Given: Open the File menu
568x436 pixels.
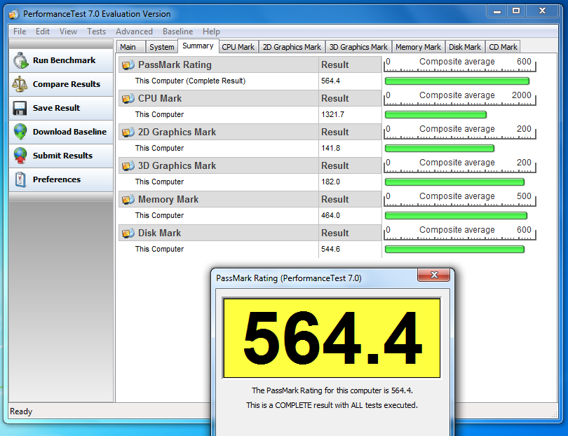Looking at the screenshot, I should [20, 32].
